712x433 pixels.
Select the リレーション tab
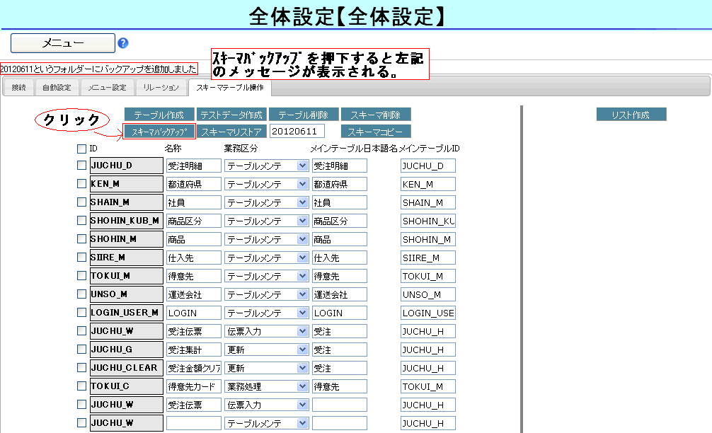point(161,88)
